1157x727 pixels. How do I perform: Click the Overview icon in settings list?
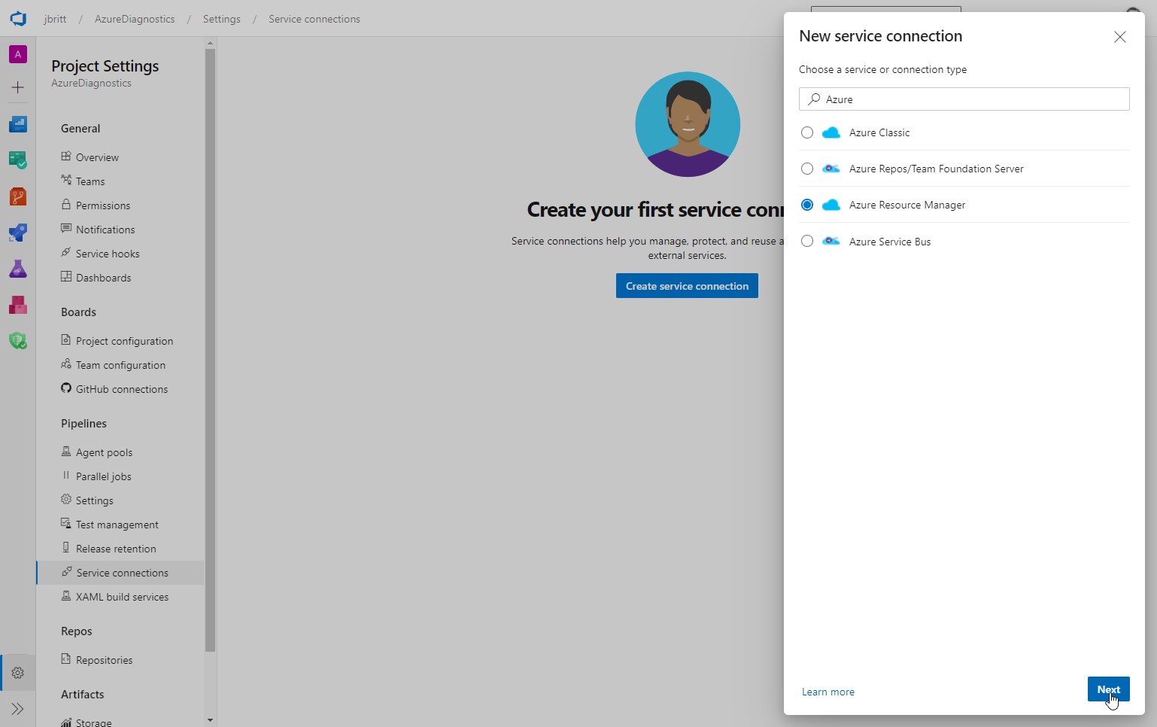pos(66,157)
